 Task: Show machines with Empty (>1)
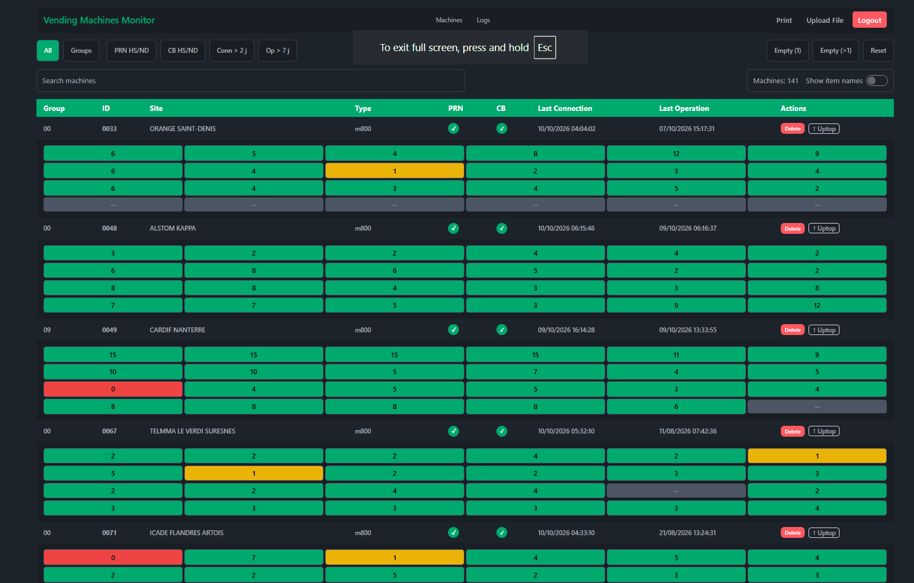836,51
